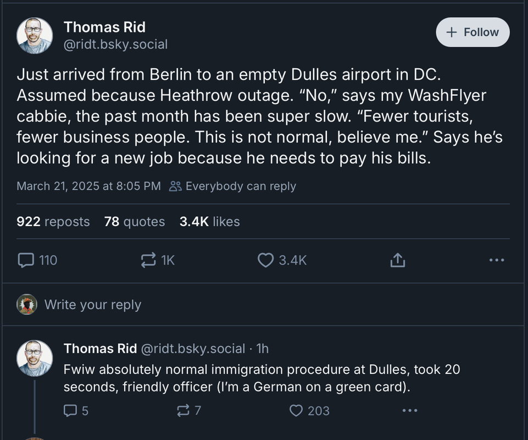The image size is (528, 440).
Task: Open Thomas Rid's large avatar at the top
Action: [x=35, y=36]
